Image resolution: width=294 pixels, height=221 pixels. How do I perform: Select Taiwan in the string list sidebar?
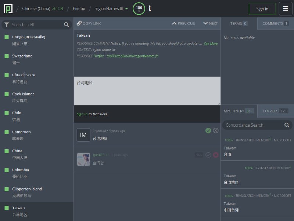pyautogui.click(x=37, y=211)
